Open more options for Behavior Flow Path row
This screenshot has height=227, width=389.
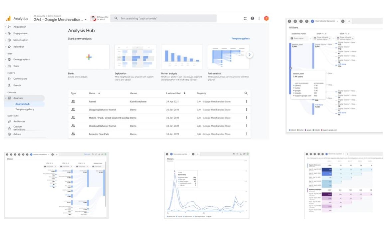[246, 134]
